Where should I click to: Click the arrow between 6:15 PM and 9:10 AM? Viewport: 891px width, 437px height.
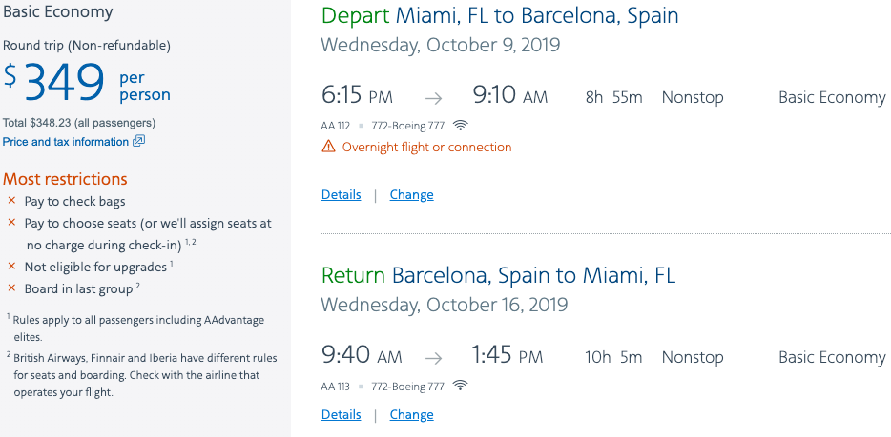[x=433, y=98]
